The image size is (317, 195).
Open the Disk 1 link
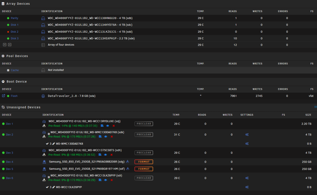pyautogui.click(x=15, y=25)
